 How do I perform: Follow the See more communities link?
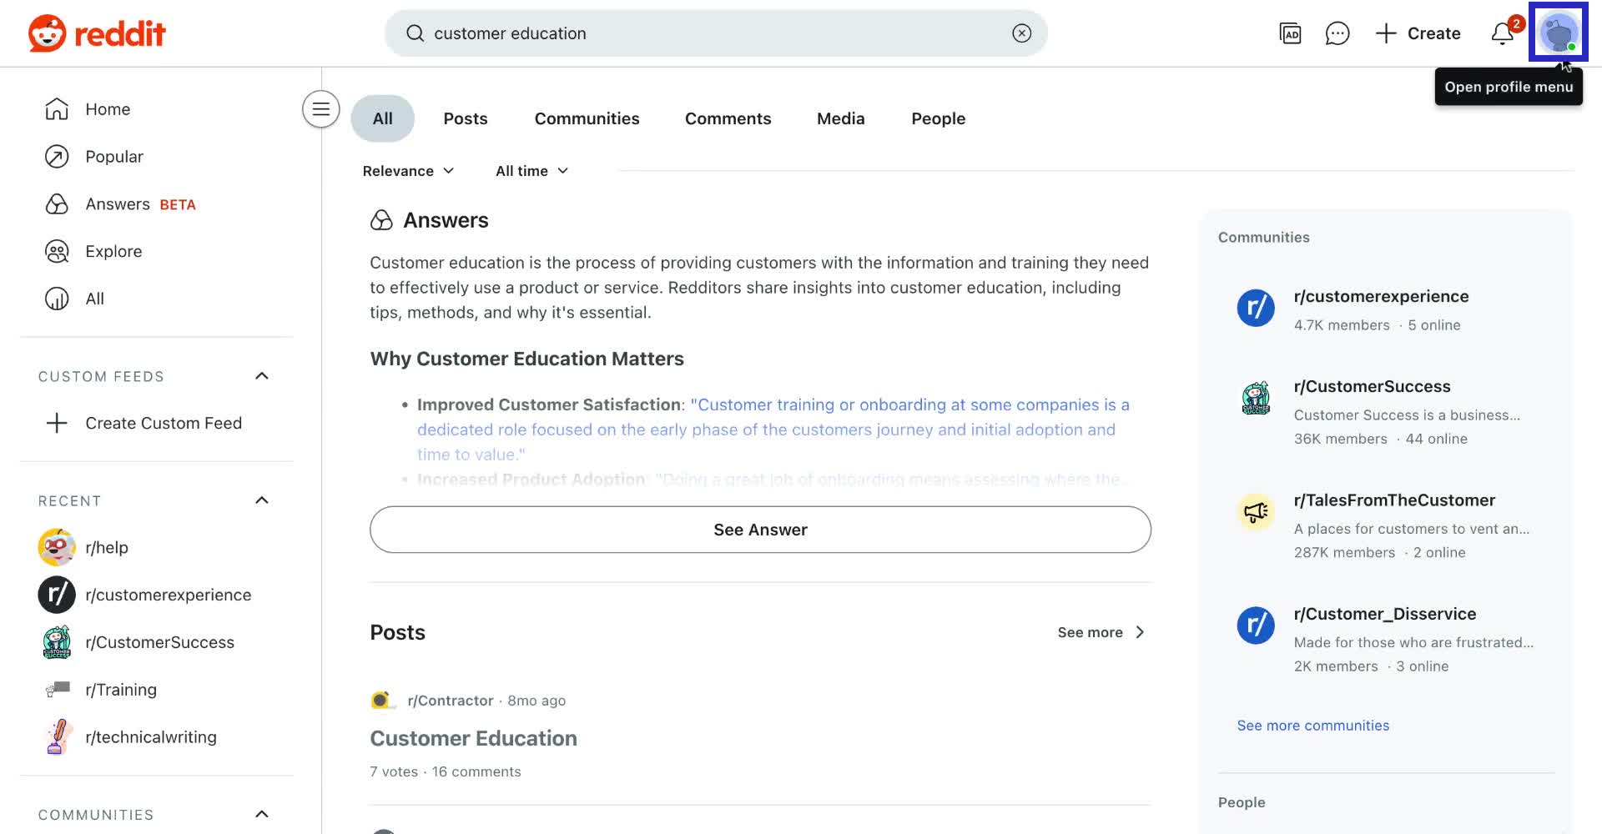tap(1312, 726)
